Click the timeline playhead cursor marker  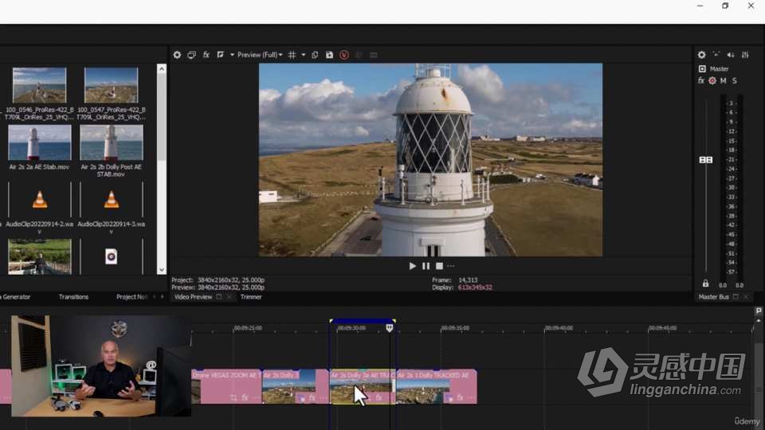click(x=390, y=328)
